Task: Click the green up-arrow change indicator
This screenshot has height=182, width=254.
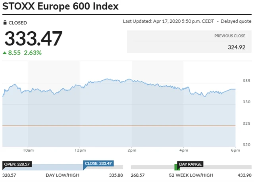Action: [5, 53]
